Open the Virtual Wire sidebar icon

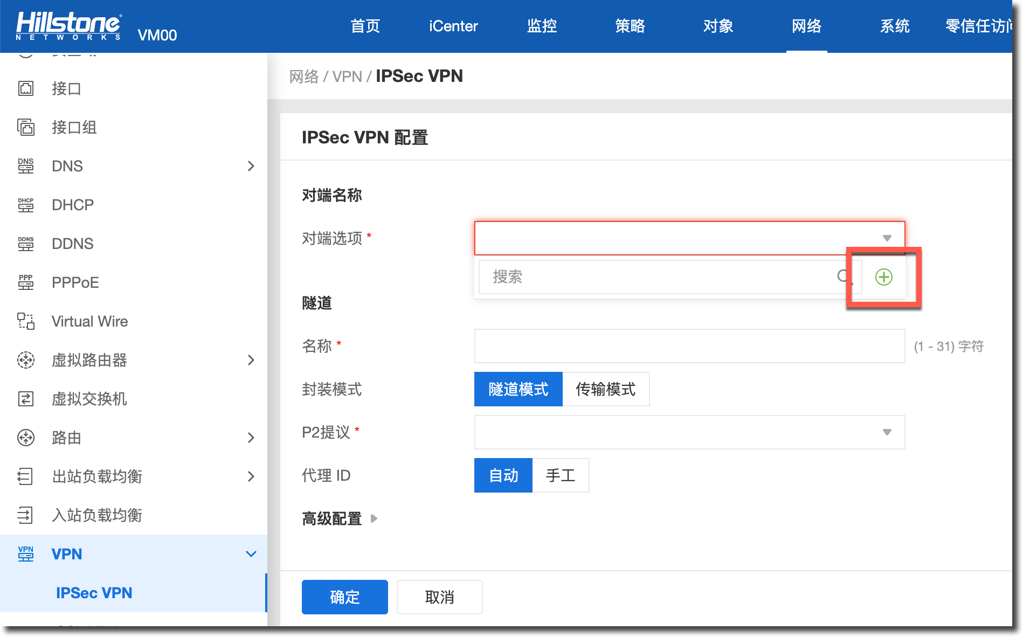coord(26,321)
